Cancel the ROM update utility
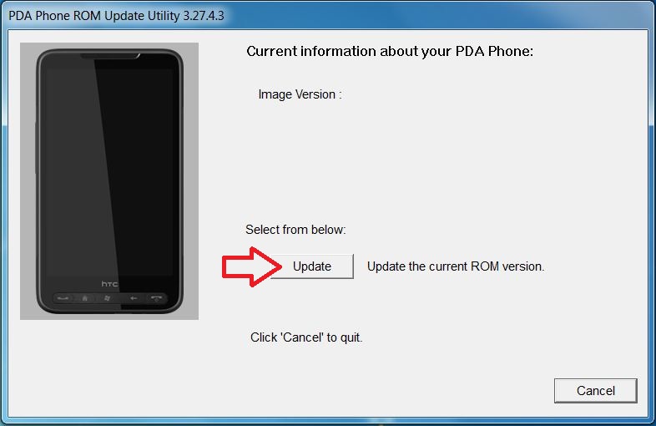Viewport: 656px width, 426px height. point(595,391)
